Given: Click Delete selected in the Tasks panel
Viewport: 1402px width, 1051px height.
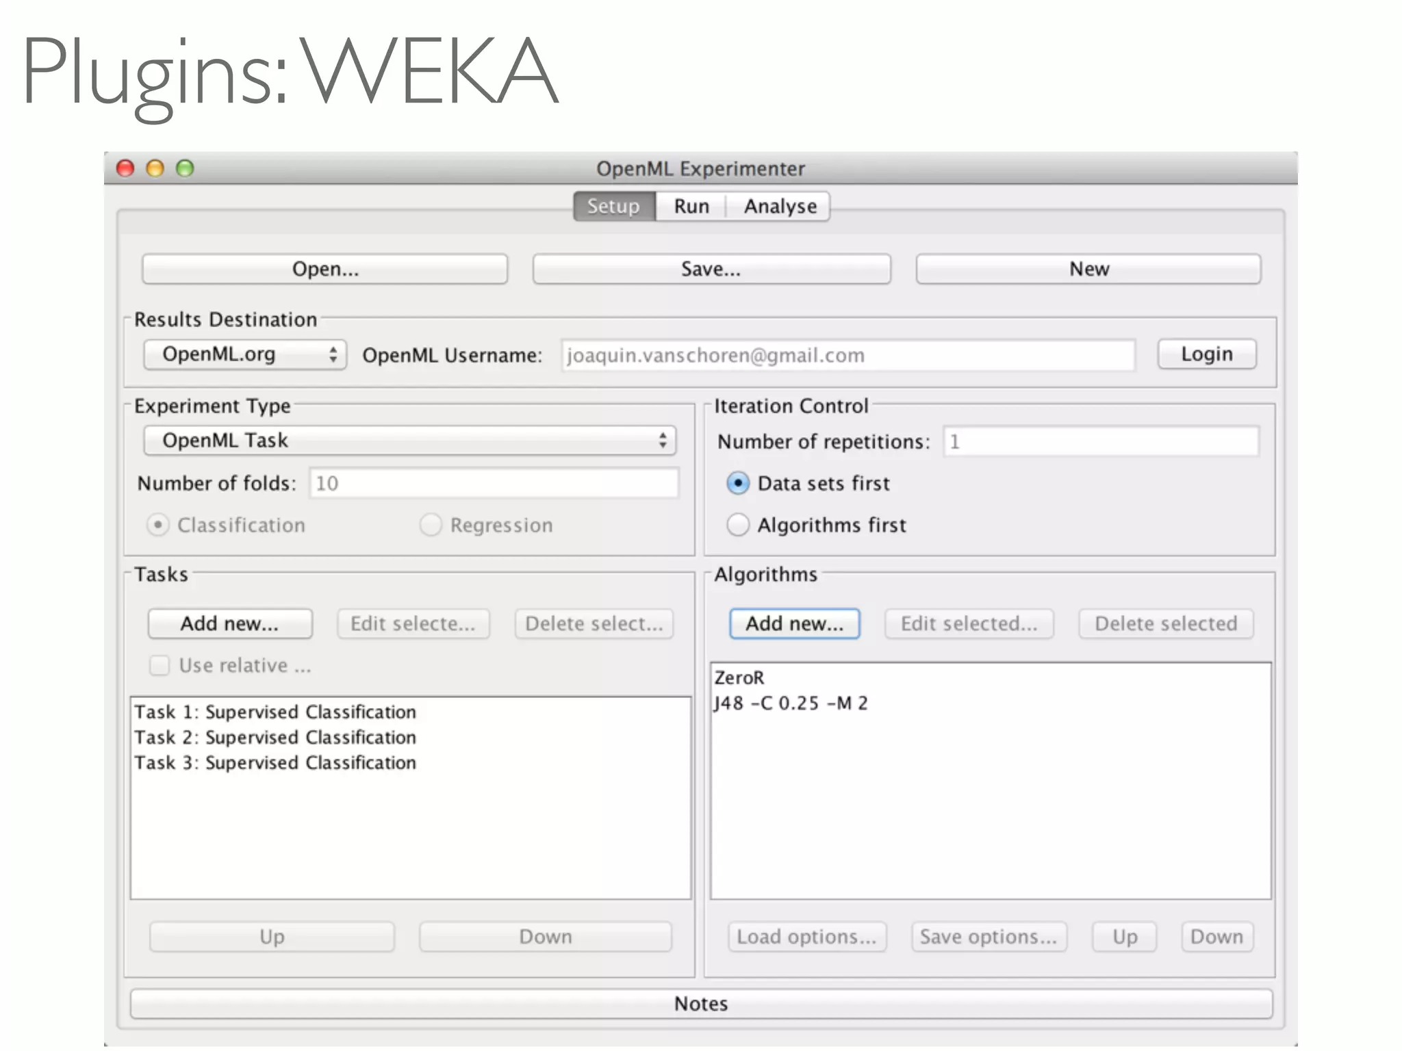Looking at the screenshot, I should pyautogui.click(x=594, y=623).
